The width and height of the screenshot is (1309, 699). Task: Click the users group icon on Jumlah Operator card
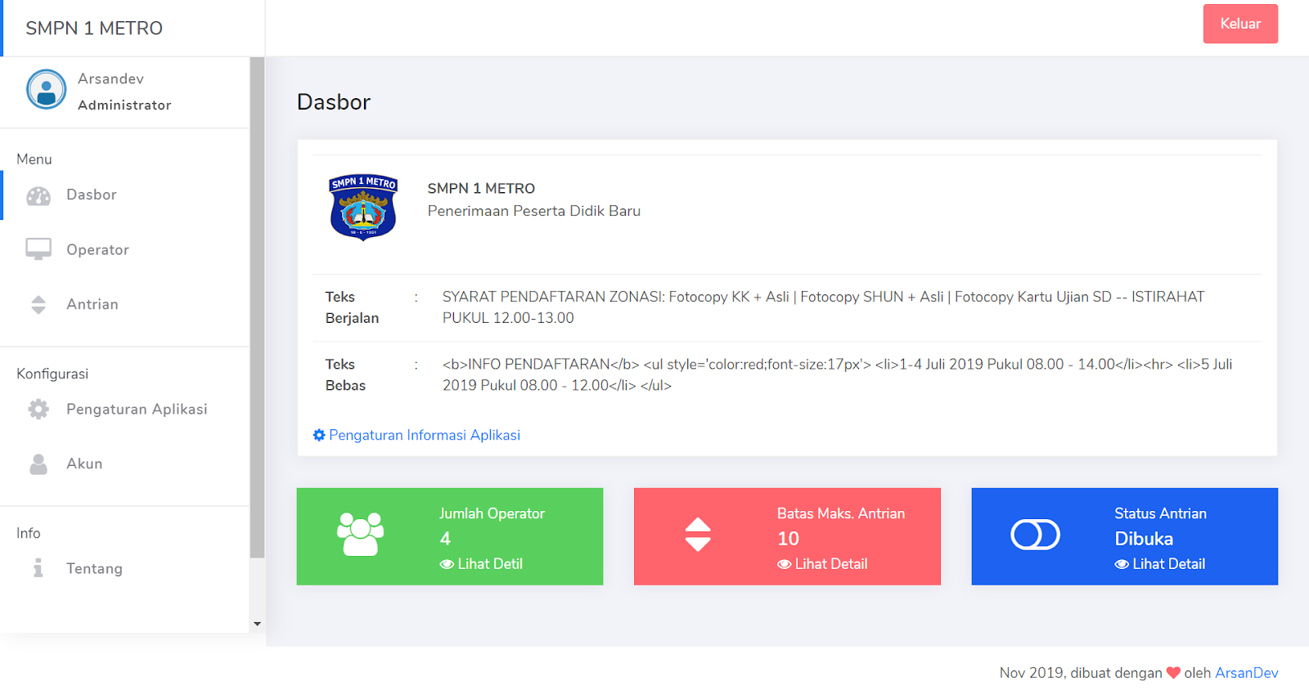(361, 534)
